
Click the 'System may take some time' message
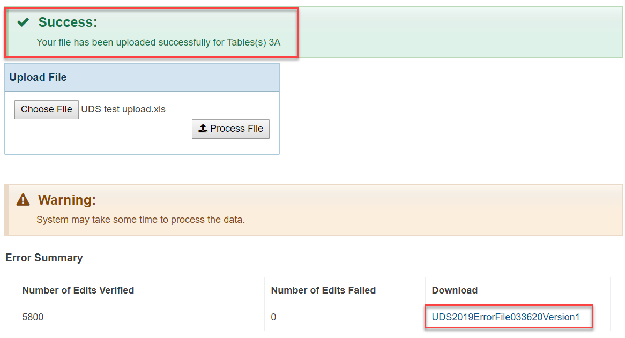(140, 220)
